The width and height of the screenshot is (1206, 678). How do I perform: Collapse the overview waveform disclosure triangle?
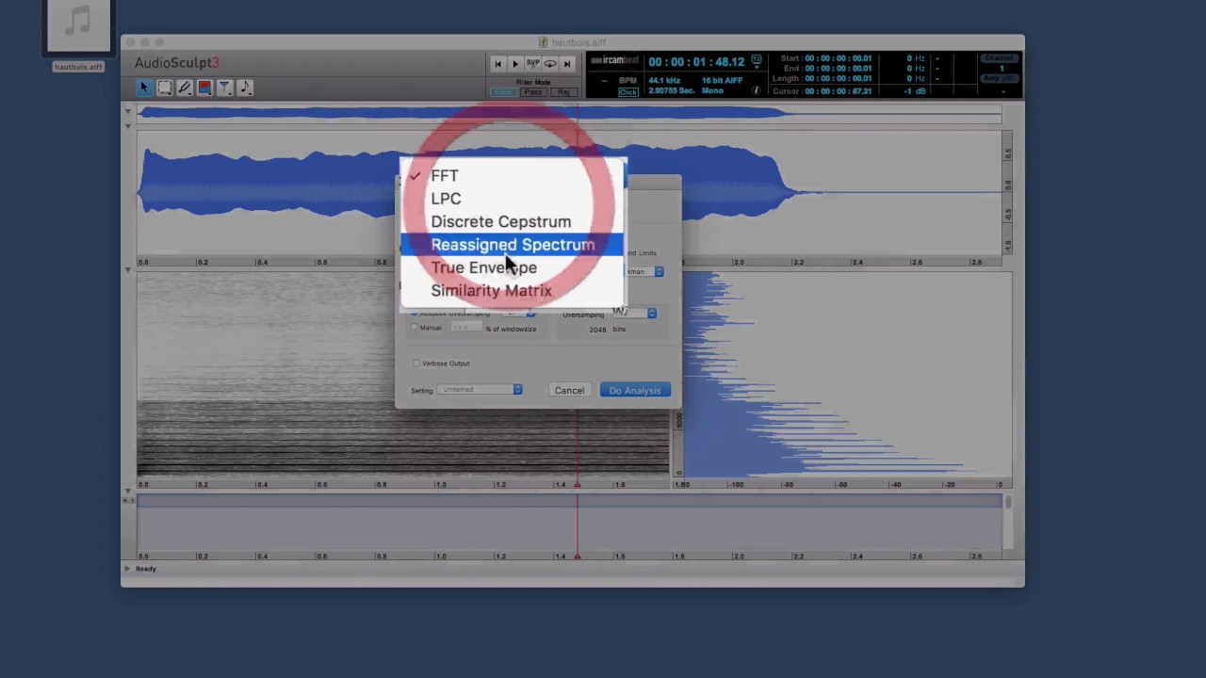128,111
